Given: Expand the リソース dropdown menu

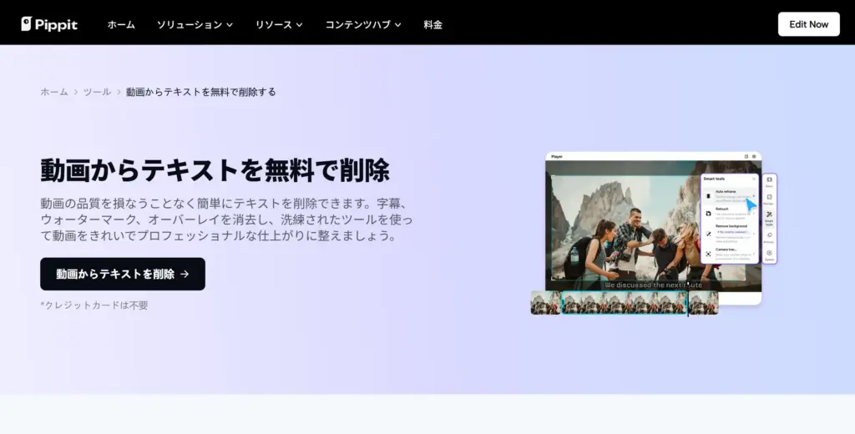Looking at the screenshot, I should tap(279, 24).
